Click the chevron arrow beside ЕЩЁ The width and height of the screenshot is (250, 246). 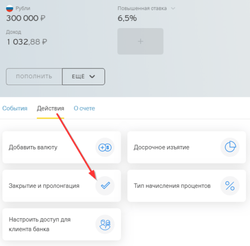pyautogui.click(x=92, y=77)
